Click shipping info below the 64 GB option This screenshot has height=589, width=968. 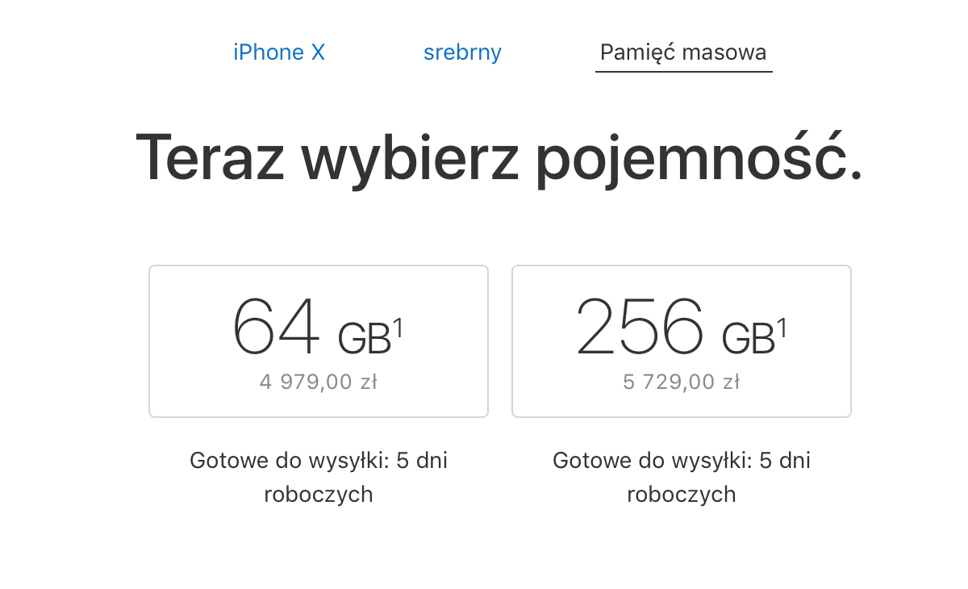coord(318,462)
